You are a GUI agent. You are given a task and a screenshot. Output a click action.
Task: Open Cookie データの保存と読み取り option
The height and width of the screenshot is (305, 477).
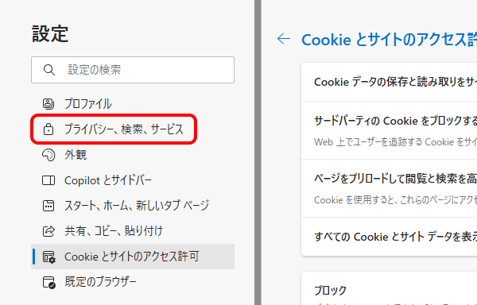(x=389, y=82)
